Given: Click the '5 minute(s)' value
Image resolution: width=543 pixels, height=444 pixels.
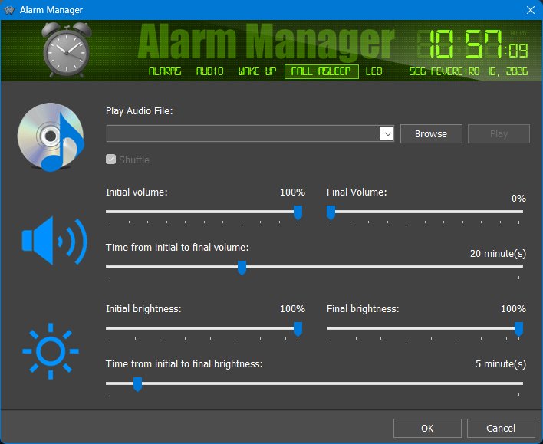Looking at the screenshot, I should point(501,364).
